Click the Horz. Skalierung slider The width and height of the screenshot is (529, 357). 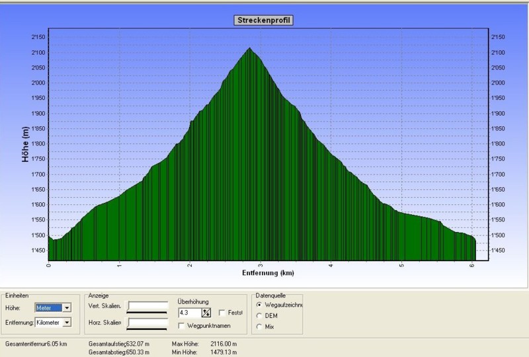coord(147,323)
